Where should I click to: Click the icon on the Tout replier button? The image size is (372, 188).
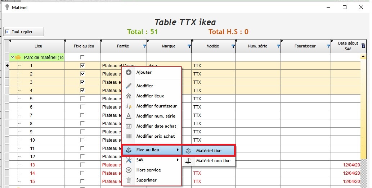[x=8, y=32]
